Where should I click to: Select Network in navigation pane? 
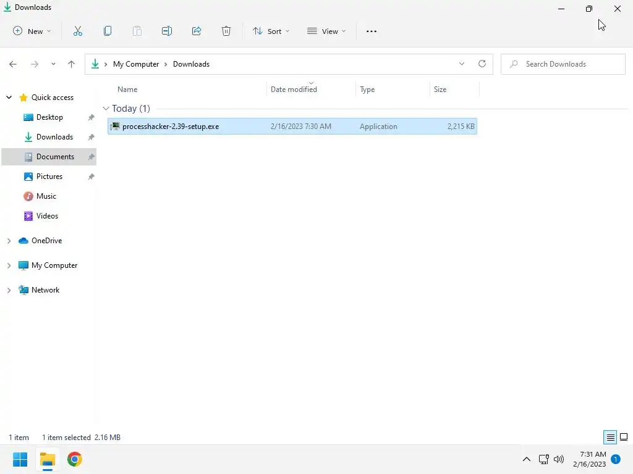(x=45, y=290)
